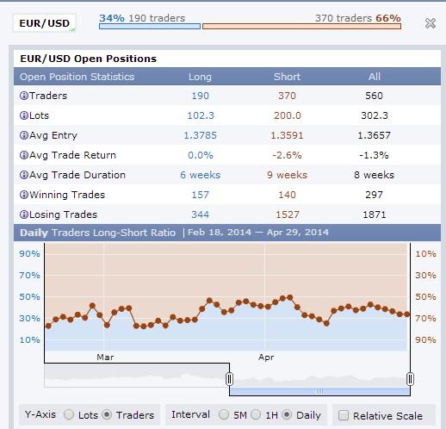Click the info icon beside Traders
This screenshot has width=446, height=429.
[24, 96]
